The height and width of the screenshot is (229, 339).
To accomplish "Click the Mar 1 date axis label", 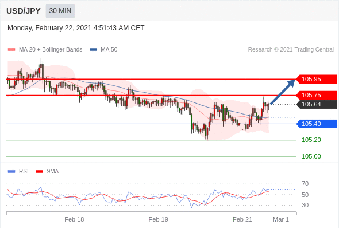I will [281, 219].
